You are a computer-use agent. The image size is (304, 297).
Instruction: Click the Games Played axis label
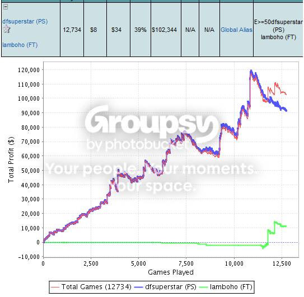(171, 272)
